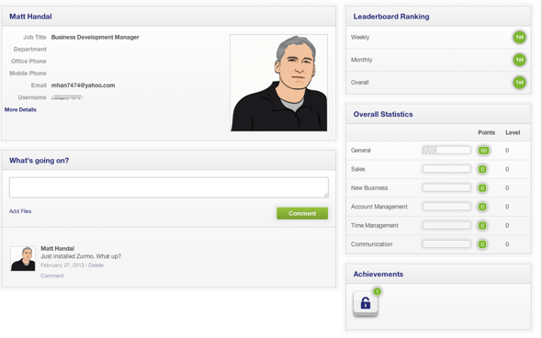Click the Communication progress bar

pos(446,243)
